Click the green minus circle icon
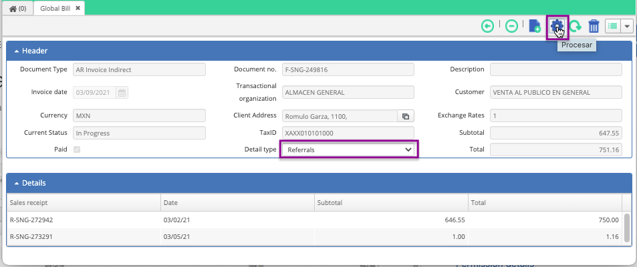Viewport: 637px width, 267px height. click(511, 27)
